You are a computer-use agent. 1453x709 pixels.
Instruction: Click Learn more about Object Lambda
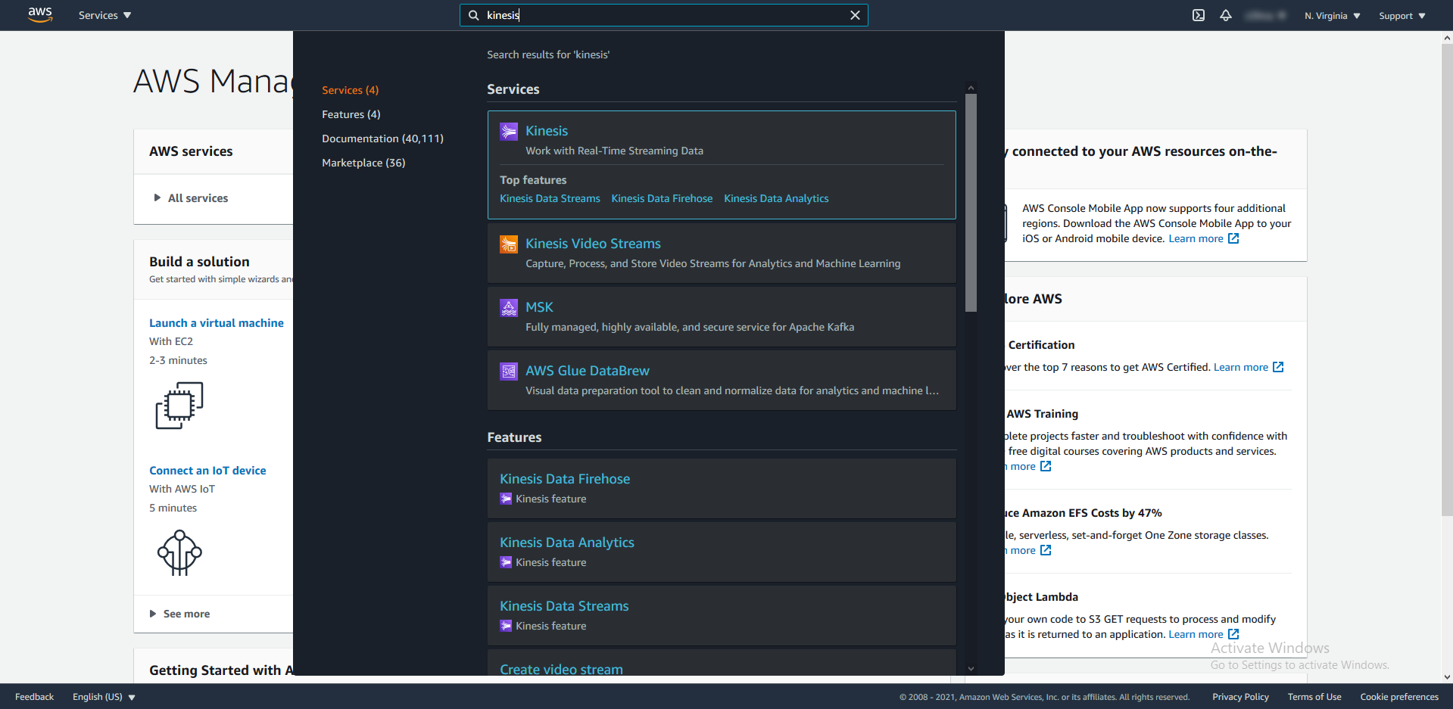[x=1196, y=634]
